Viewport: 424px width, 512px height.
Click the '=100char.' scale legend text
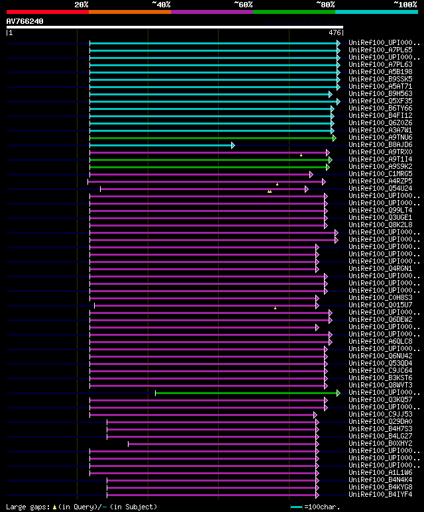point(322,507)
